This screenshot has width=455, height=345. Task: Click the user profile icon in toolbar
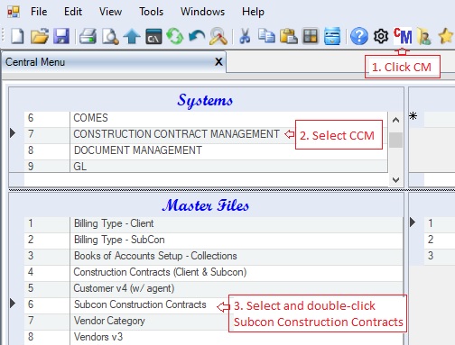click(424, 36)
